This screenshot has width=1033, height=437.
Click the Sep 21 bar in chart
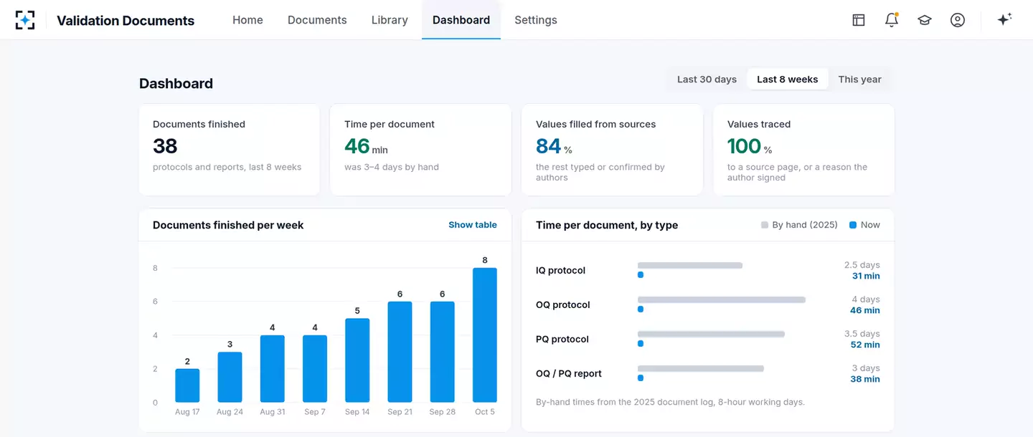(400, 352)
